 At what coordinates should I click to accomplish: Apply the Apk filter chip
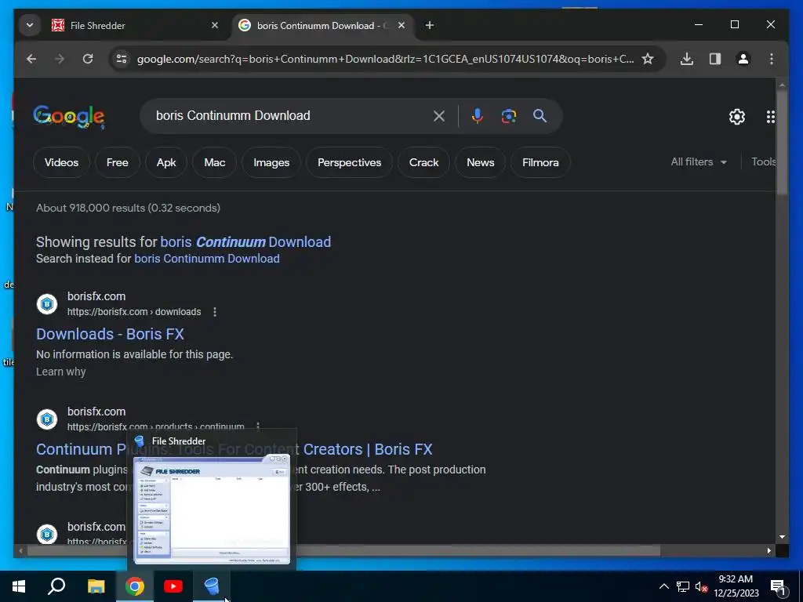point(166,162)
